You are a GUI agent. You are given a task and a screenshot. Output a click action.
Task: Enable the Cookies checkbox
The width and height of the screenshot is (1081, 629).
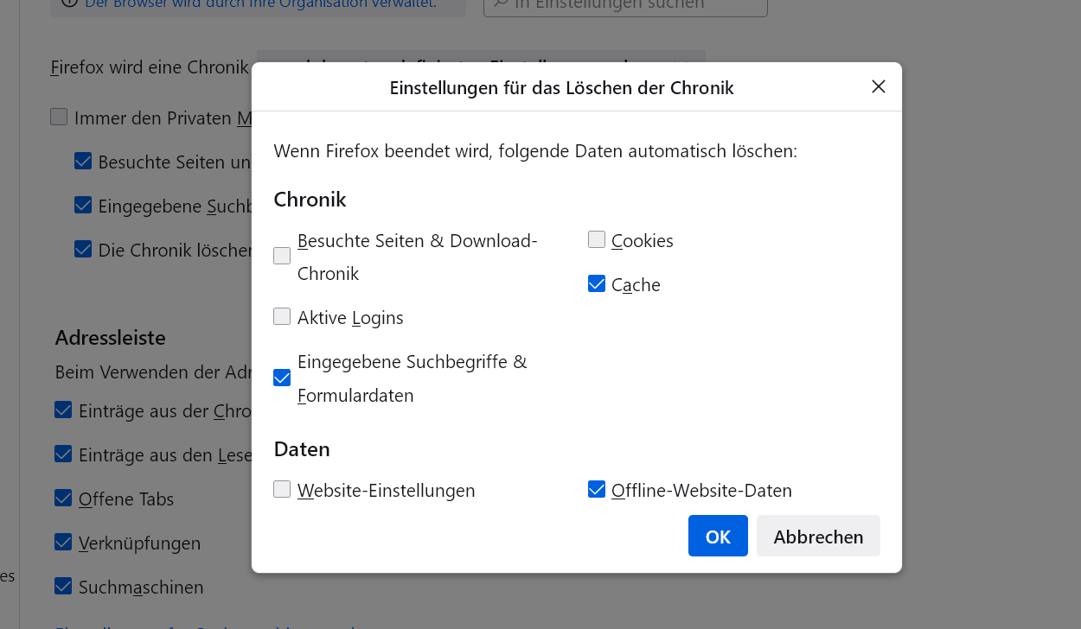(597, 239)
